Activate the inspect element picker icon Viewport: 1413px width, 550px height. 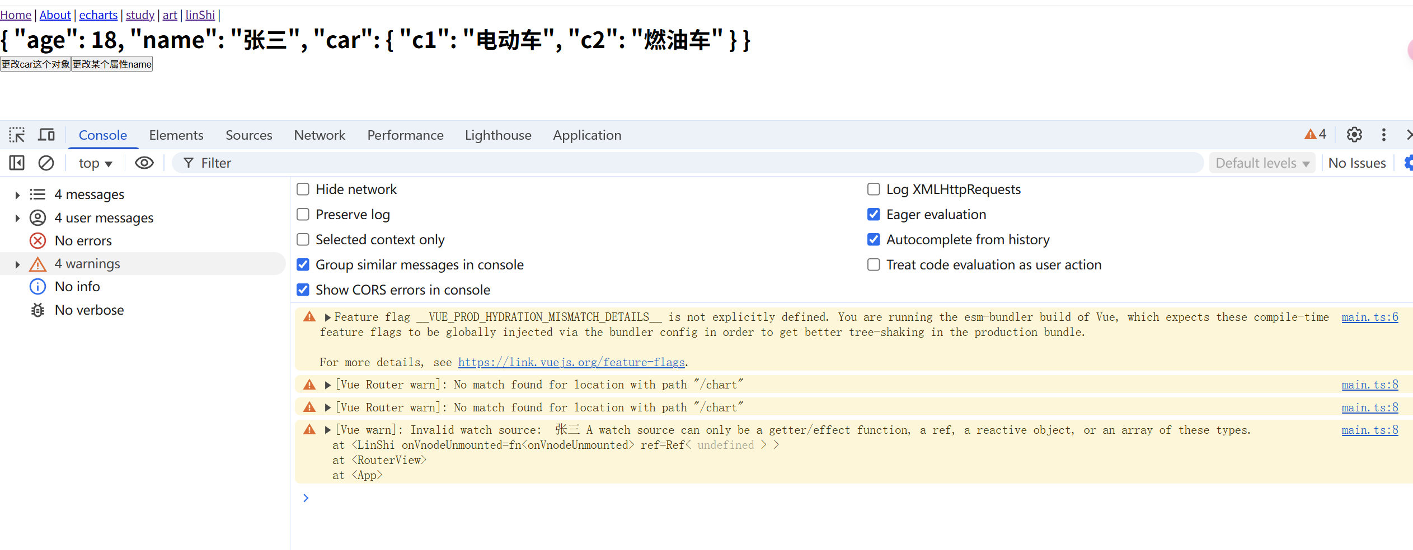17,135
